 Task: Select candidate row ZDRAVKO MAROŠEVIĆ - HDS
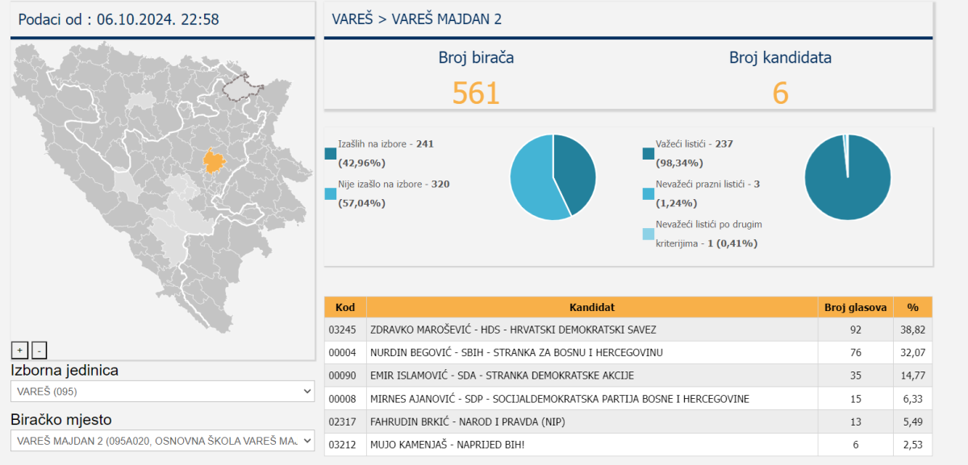click(628, 330)
